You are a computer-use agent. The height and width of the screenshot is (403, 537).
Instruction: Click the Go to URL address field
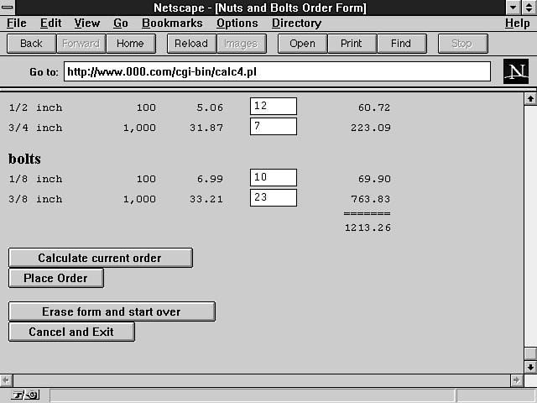click(x=277, y=72)
